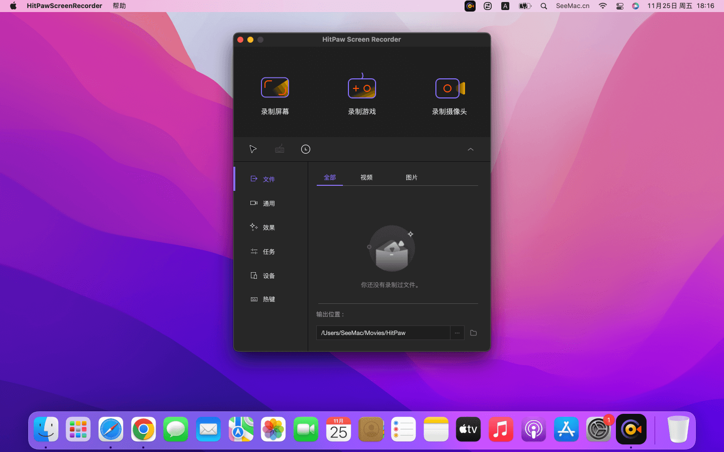Open Apple TV from the dock
The image size is (724, 452).
coord(468,429)
